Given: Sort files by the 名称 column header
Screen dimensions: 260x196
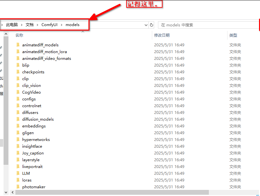Looking at the screenshot, I should pyautogui.click(x=19, y=35).
